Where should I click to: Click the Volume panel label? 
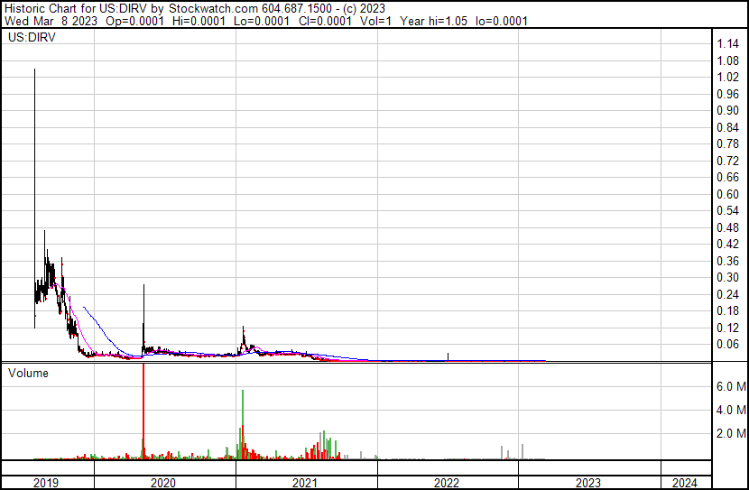28,373
